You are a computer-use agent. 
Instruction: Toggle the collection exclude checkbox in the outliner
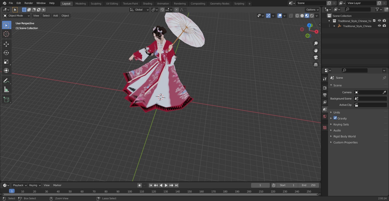pyautogui.click(x=374, y=21)
